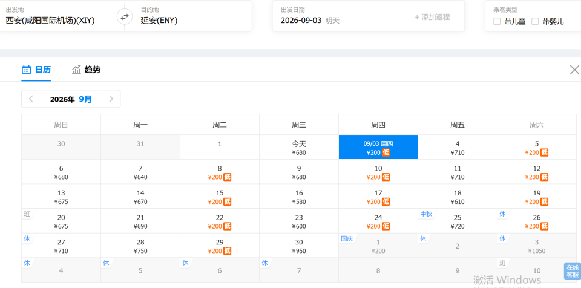Tick the 带儿童 checkbox
This screenshot has height=288, width=581.
[x=497, y=22]
